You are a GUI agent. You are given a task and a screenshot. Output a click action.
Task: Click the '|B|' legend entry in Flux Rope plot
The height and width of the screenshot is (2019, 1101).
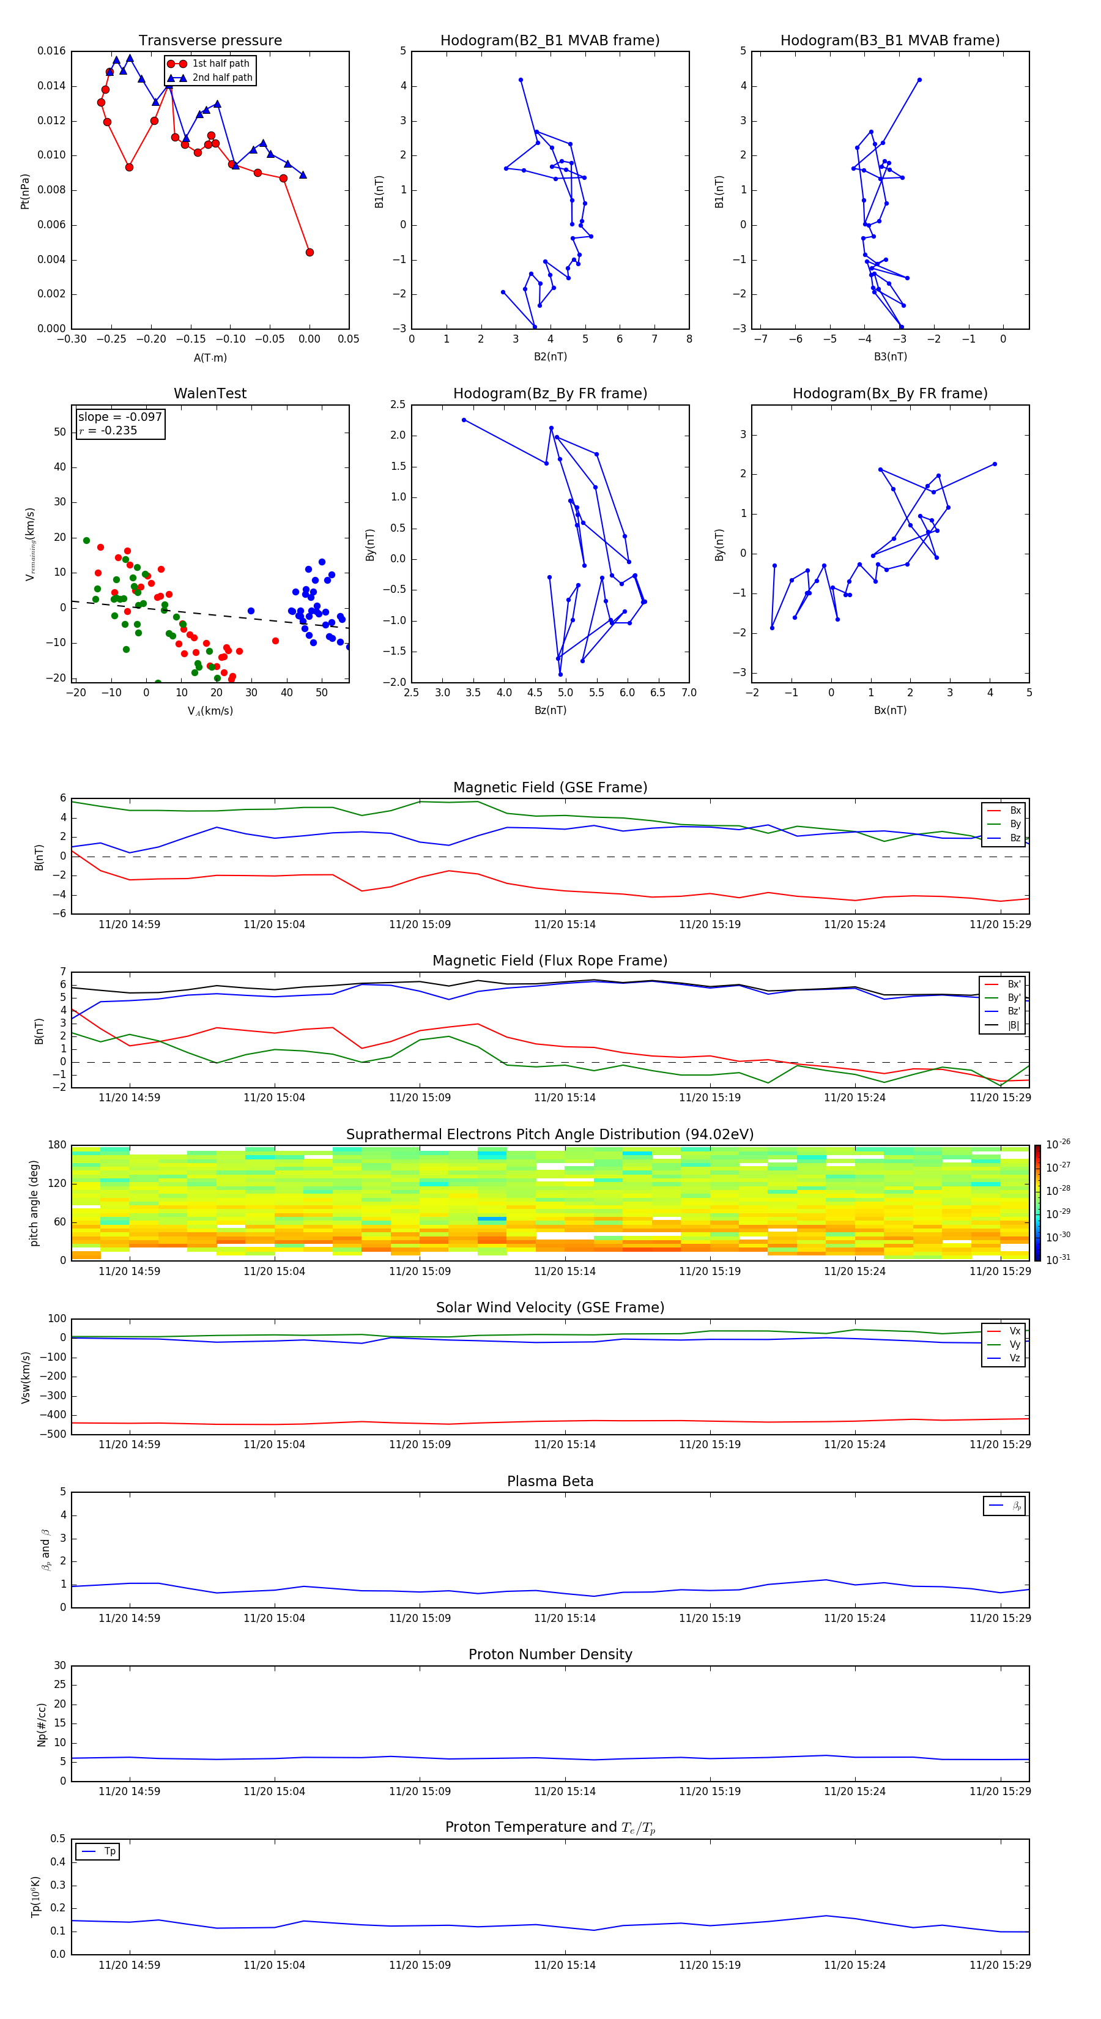1003,1025
